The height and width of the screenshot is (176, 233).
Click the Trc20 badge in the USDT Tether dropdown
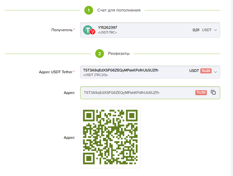point(206,71)
